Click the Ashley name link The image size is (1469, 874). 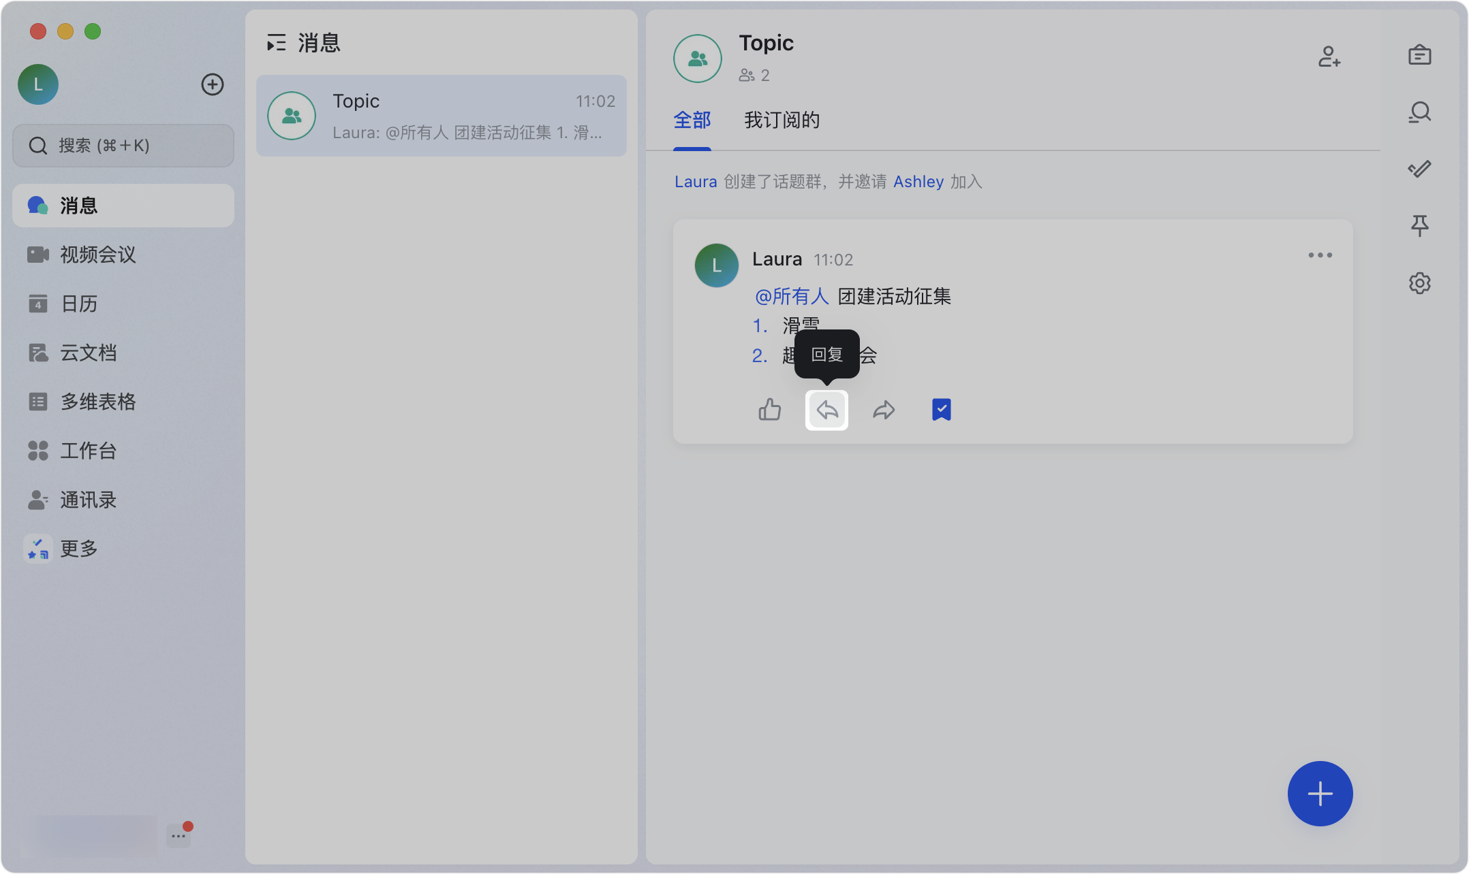(918, 182)
